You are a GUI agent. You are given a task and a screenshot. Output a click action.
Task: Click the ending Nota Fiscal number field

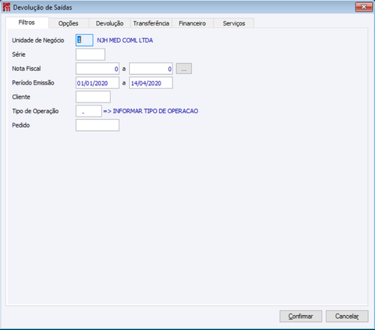151,69
